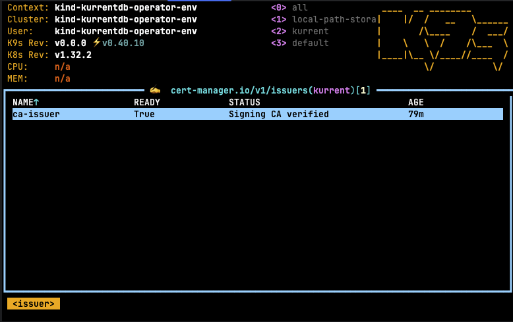Click the Context value kind-kurrentdb-operator-env
Screen dimensions: 513x322
125,7
